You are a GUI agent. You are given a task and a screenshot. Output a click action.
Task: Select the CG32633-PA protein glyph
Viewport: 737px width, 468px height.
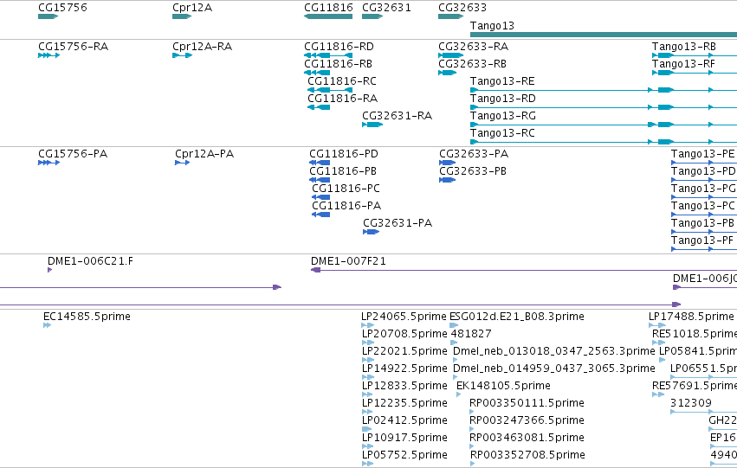tap(448, 163)
